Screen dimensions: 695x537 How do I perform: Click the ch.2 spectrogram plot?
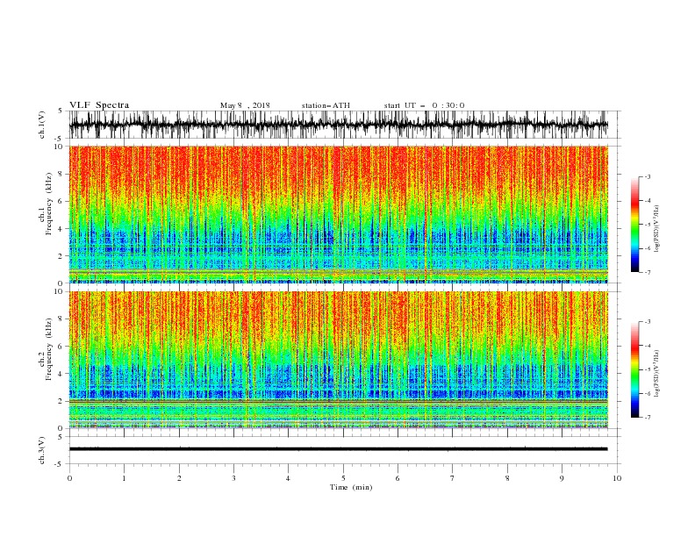pyautogui.click(x=339, y=360)
